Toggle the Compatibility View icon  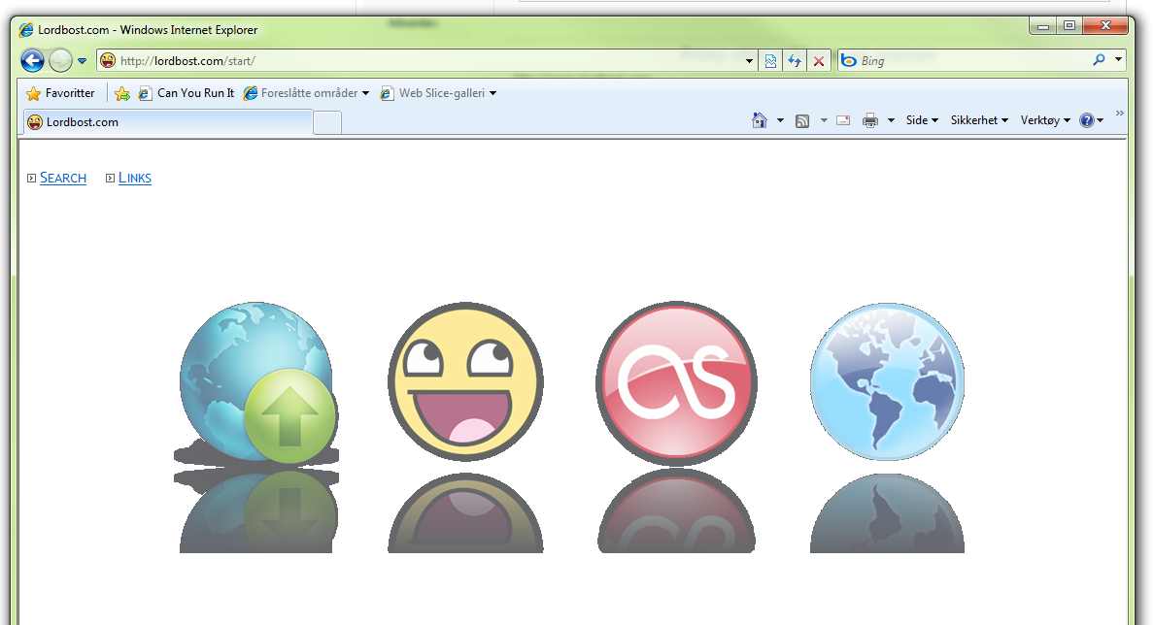tap(770, 61)
